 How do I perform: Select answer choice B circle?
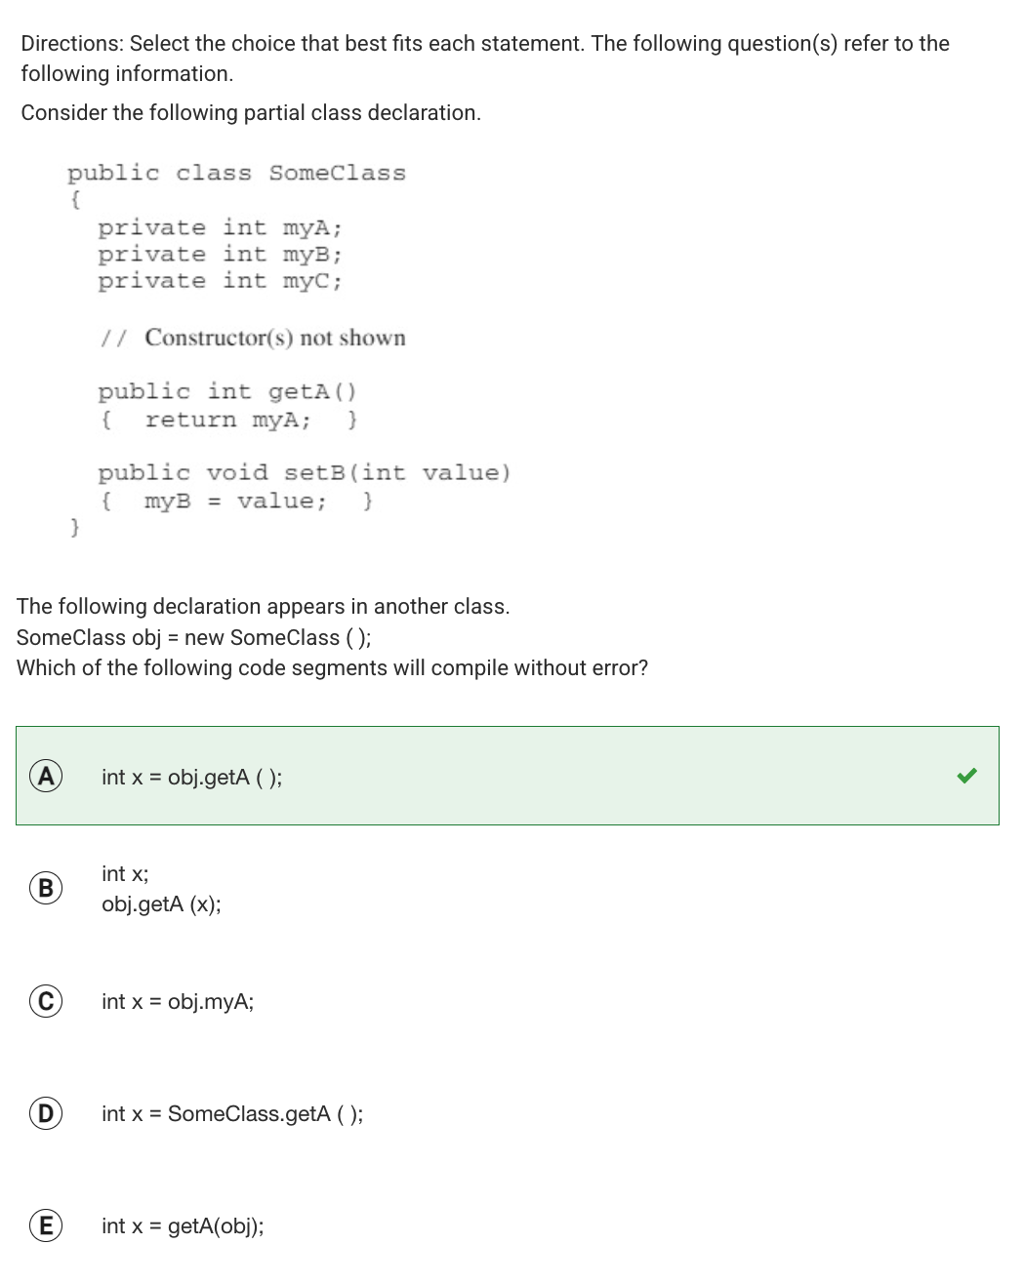coord(45,888)
